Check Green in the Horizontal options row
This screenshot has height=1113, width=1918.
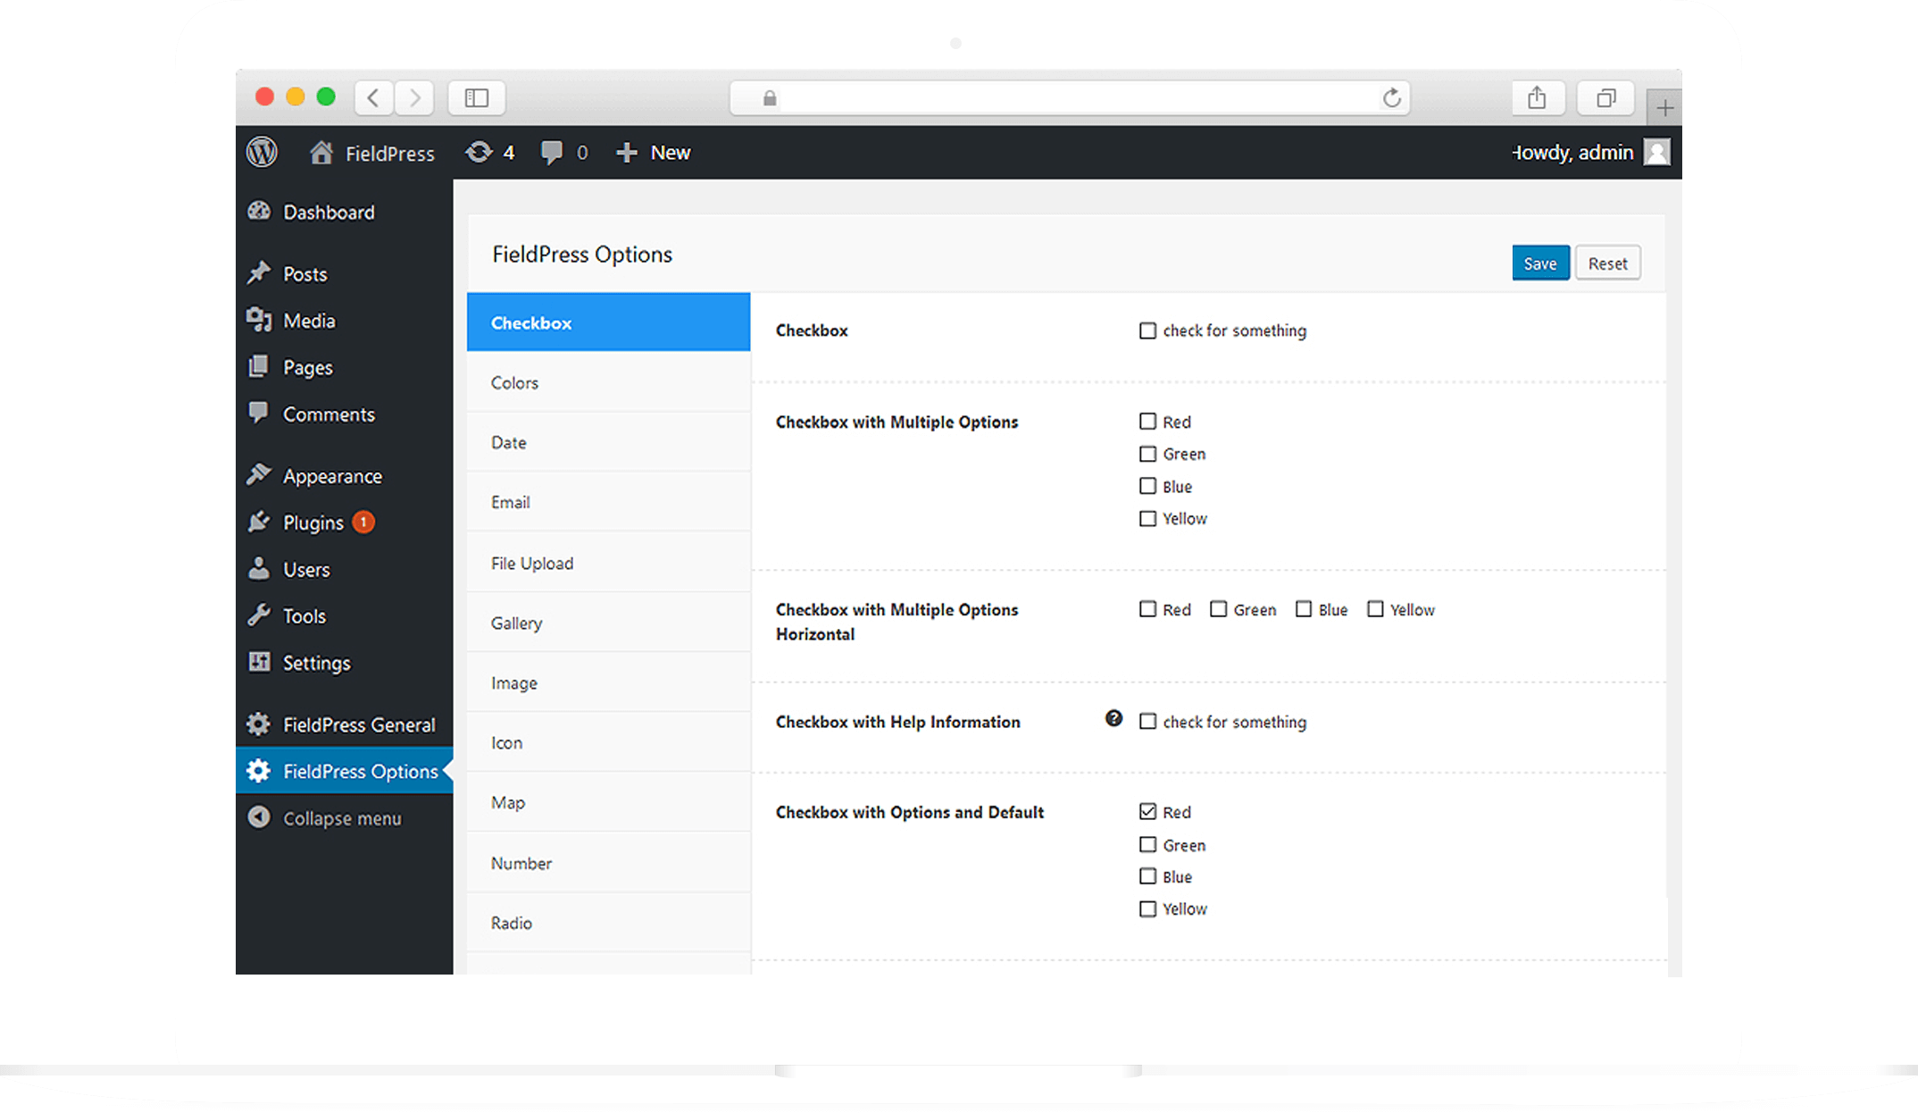[1218, 609]
